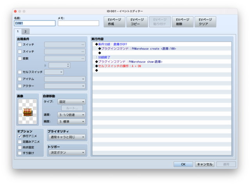Click the 適用 button
Screen dimensions: 250x185
[x=226, y=164]
